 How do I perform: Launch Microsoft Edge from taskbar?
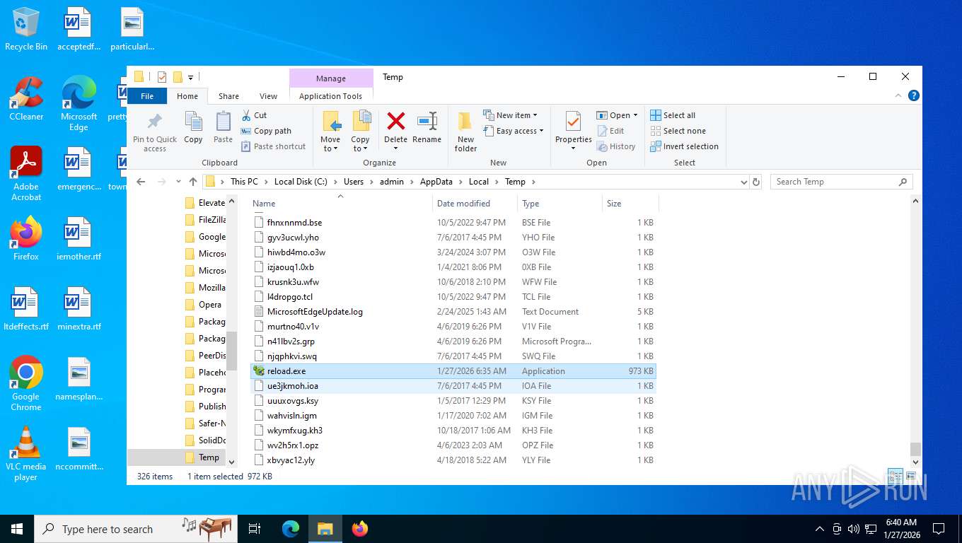291,528
